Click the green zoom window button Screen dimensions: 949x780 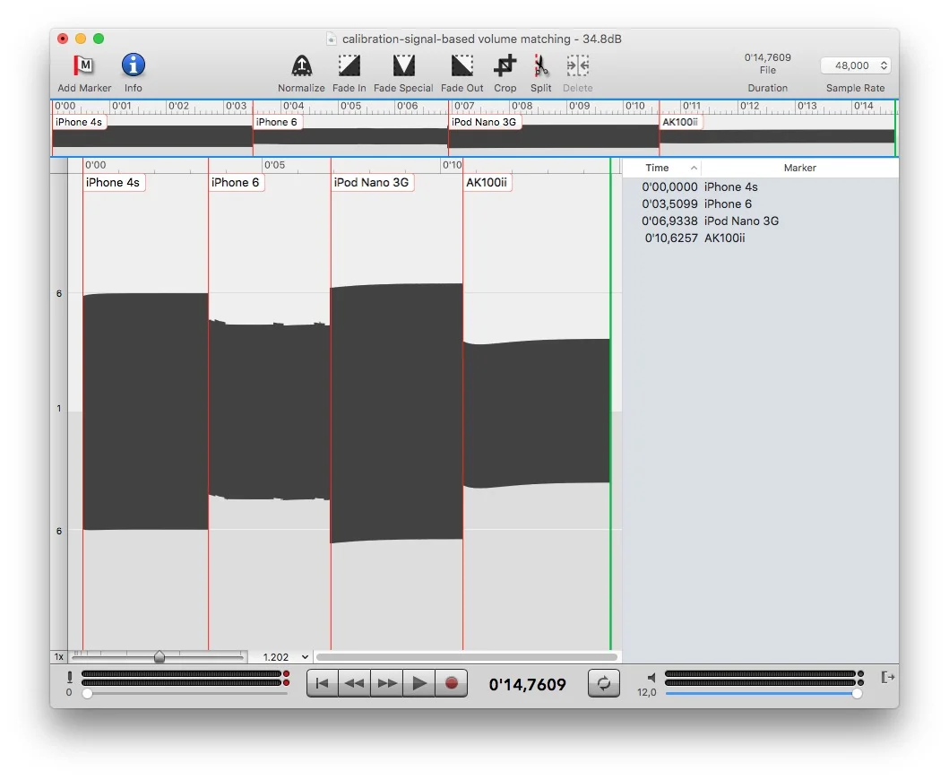pos(99,39)
